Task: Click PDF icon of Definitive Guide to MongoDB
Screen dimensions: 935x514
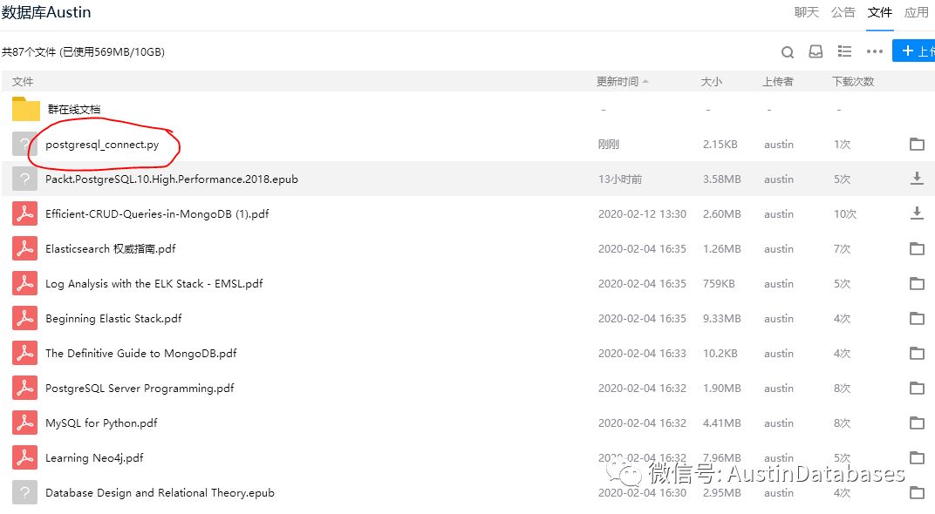Action: coord(24,353)
